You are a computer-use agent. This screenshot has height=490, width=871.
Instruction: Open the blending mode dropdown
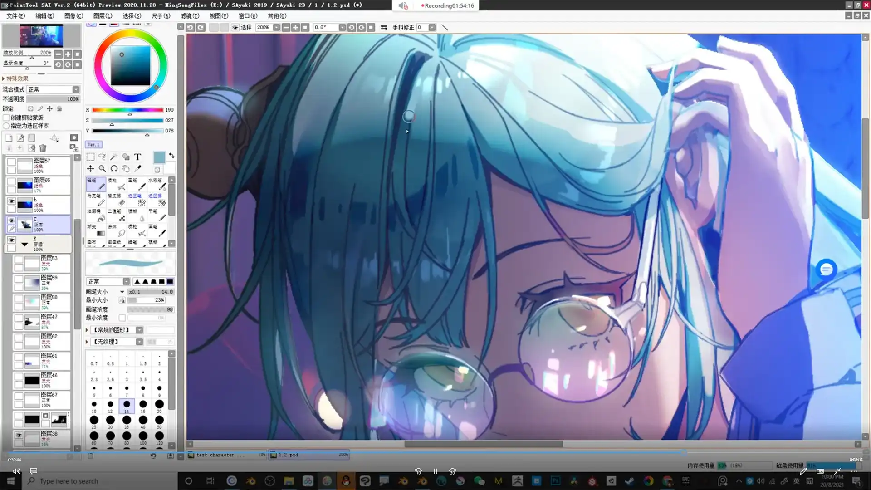(x=53, y=90)
